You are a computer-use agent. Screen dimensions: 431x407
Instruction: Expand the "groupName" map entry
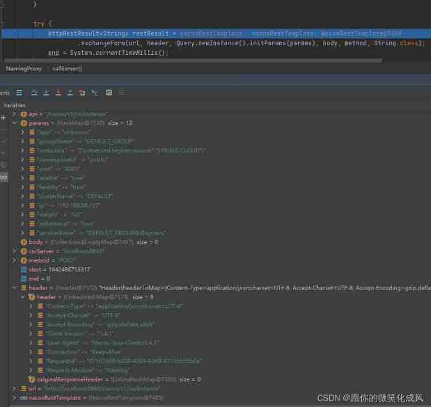pyautogui.click(x=23, y=141)
